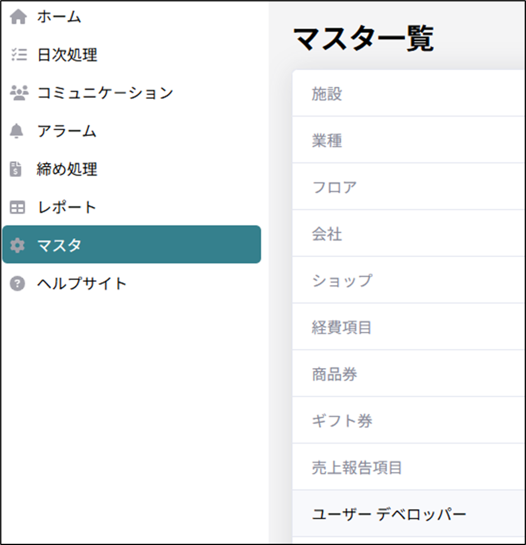Open the 施設 master entry
Screen dimensions: 526x545
tap(408, 93)
